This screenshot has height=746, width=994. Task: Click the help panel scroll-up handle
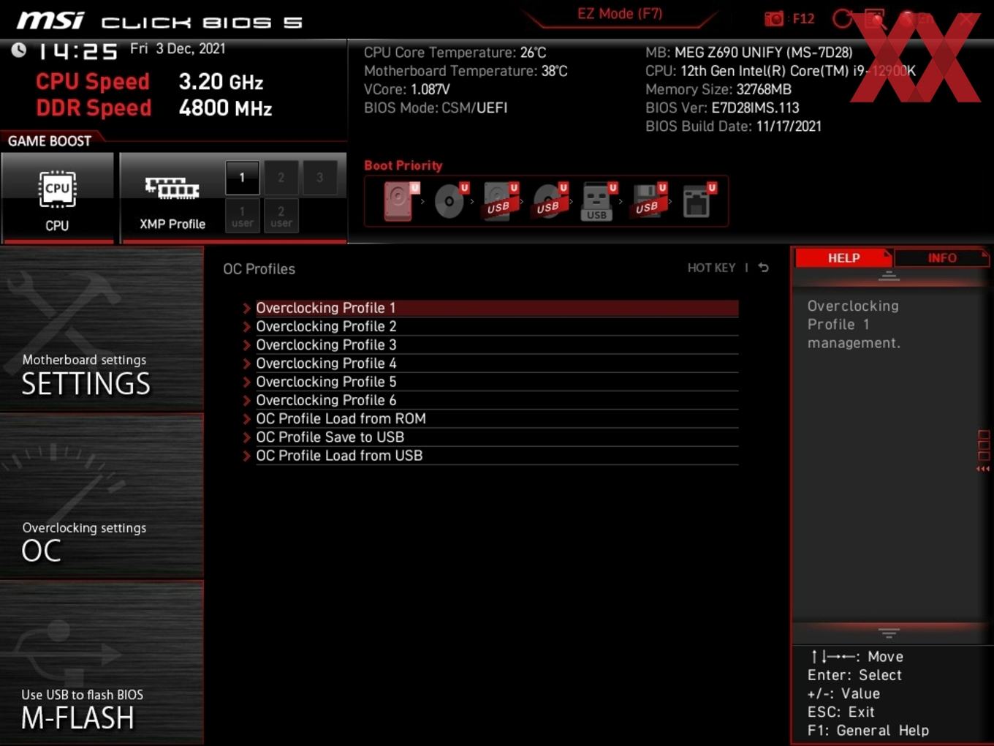[x=889, y=276]
